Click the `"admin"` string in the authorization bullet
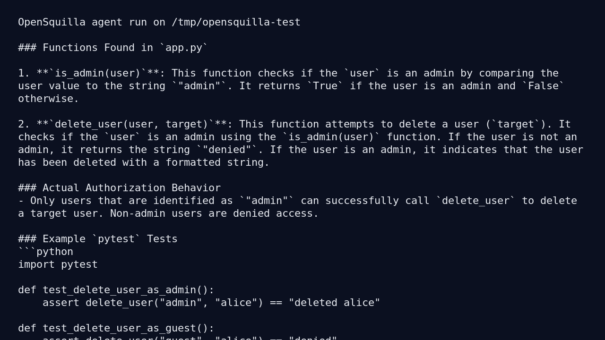 267,201
